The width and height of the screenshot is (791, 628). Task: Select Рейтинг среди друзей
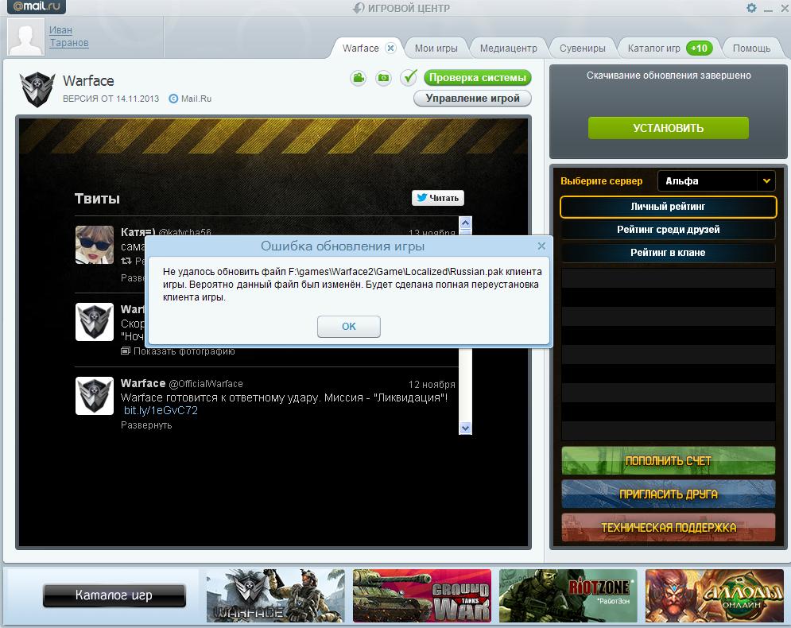point(668,230)
